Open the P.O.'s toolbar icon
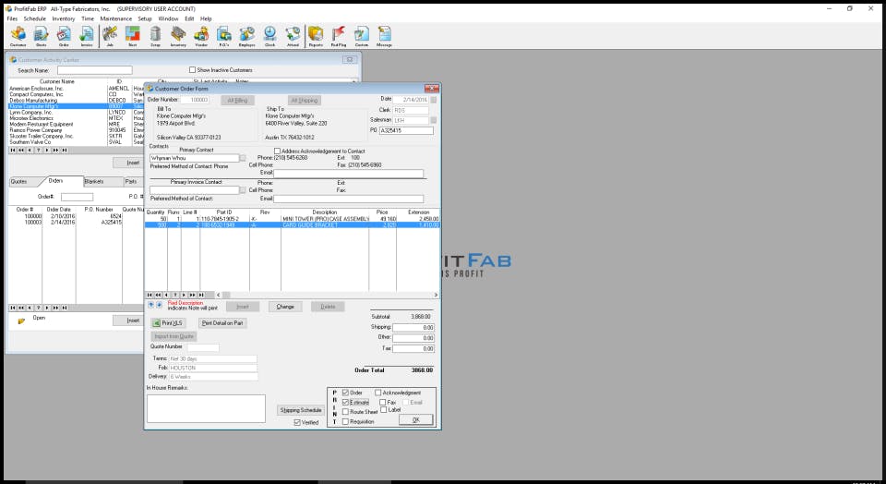Viewport: 886px width, 484px height. tap(223, 36)
